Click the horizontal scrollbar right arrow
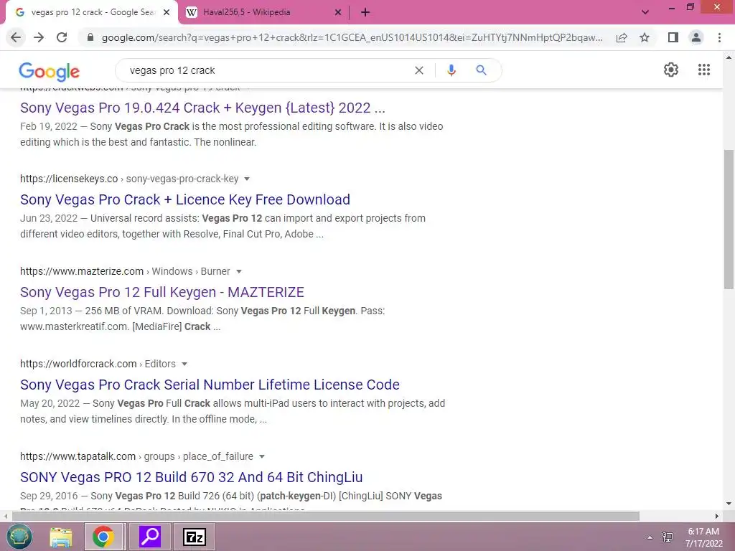The width and height of the screenshot is (735, 551). pos(717,517)
